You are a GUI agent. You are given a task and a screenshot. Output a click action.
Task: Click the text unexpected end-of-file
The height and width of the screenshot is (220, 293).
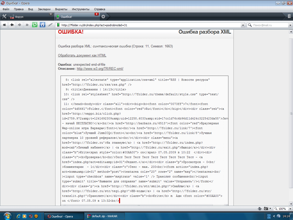pos(89,64)
